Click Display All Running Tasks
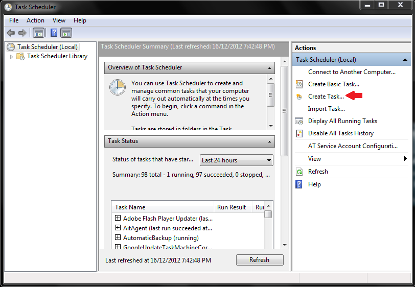The width and height of the screenshot is (415, 287). (342, 121)
